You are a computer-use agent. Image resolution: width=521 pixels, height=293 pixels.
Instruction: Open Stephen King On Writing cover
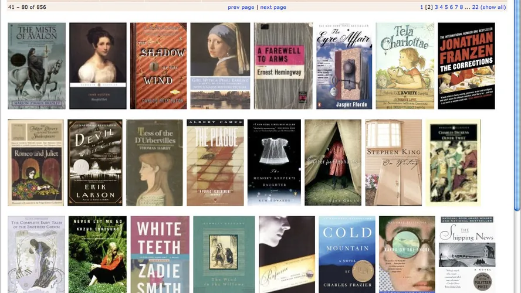[394, 162]
